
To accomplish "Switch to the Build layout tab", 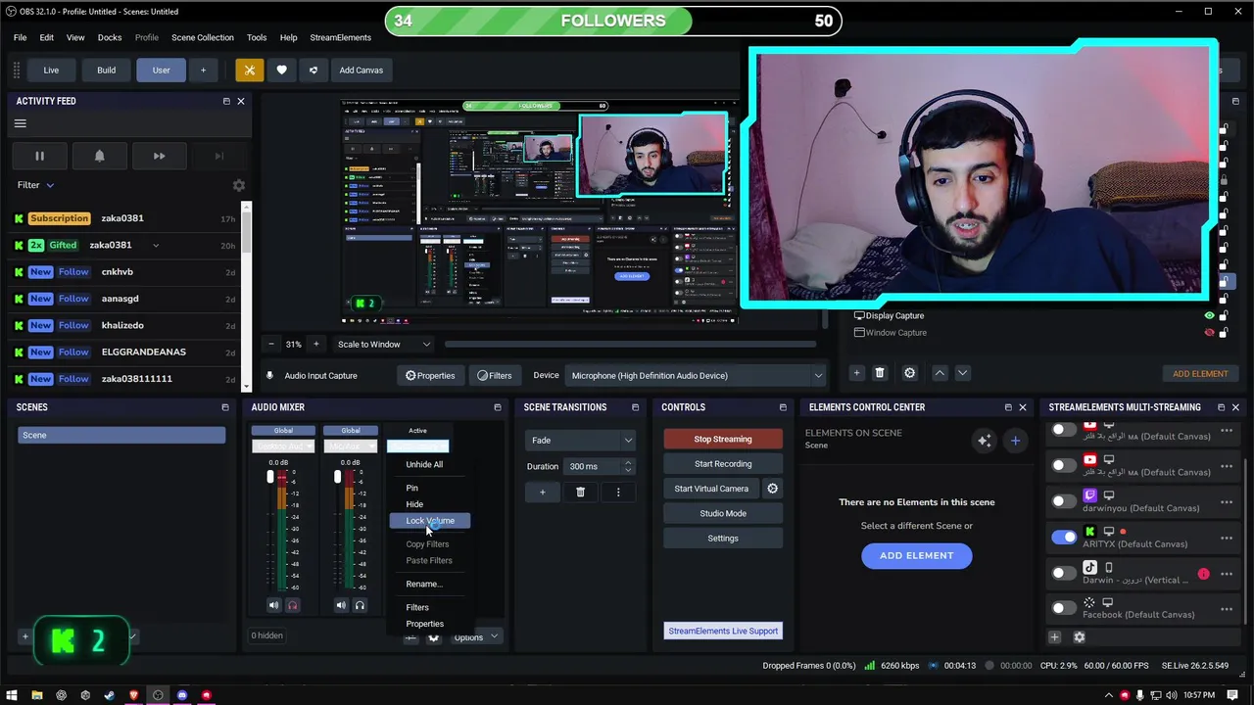I will tap(106, 70).
